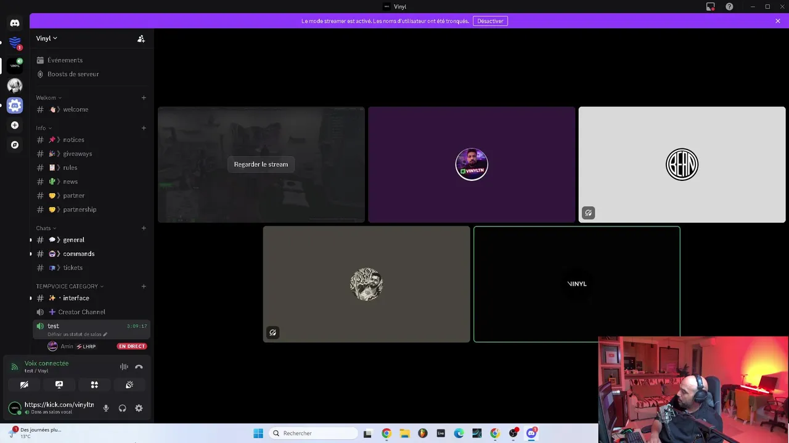Open the blue robot server icon
The width and height of the screenshot is (789, 443).
tap(15, 105)
